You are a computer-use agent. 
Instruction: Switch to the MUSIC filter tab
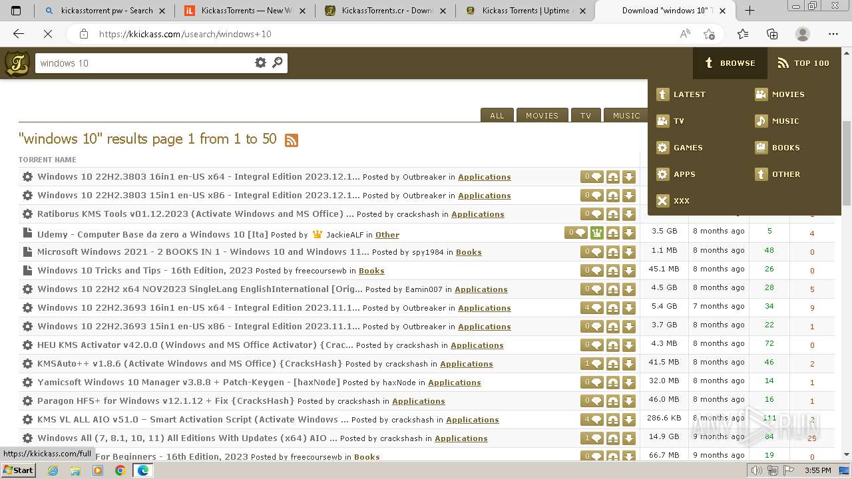[626, 115]
